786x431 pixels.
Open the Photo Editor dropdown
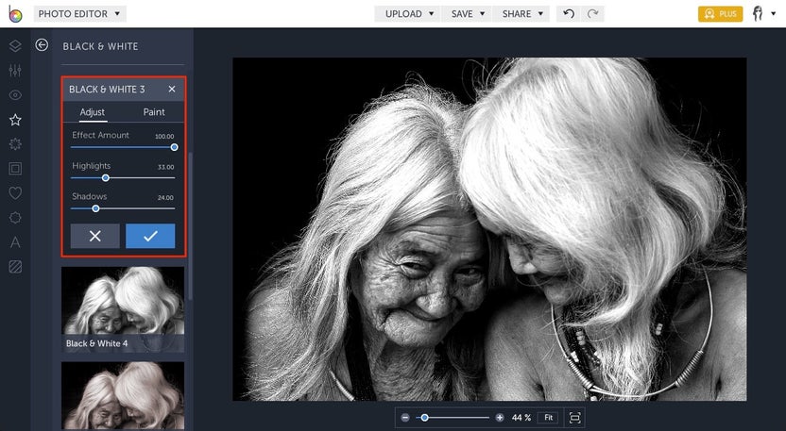(x=79, y=14)
